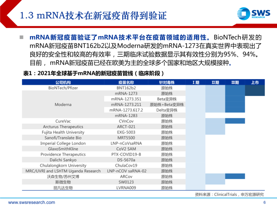The height and width of the screenshot is (208, 277).
Task: Click the DS-5670a entry
Action: pos(126,160)
